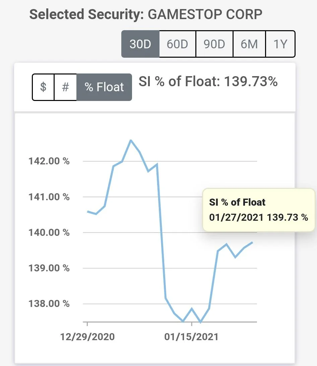Switch chart to 6M range
Image resolution: width=317 pixels, height=366 pixels.
[249, 44]
